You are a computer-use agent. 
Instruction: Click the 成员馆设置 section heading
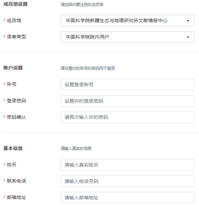(16, 4)
